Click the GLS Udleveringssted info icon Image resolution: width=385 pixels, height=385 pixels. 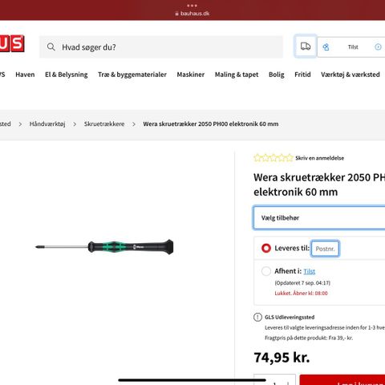point(257,317)
